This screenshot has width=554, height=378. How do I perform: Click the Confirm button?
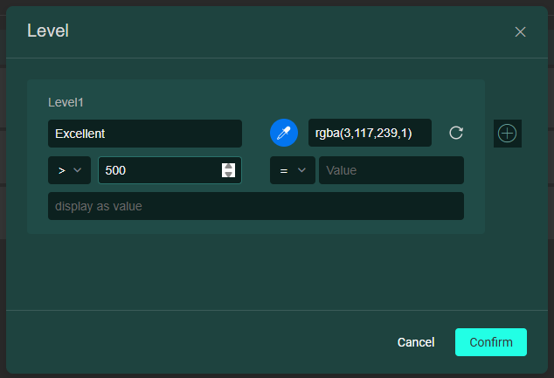pyautogui.click(x=490, y=342)
